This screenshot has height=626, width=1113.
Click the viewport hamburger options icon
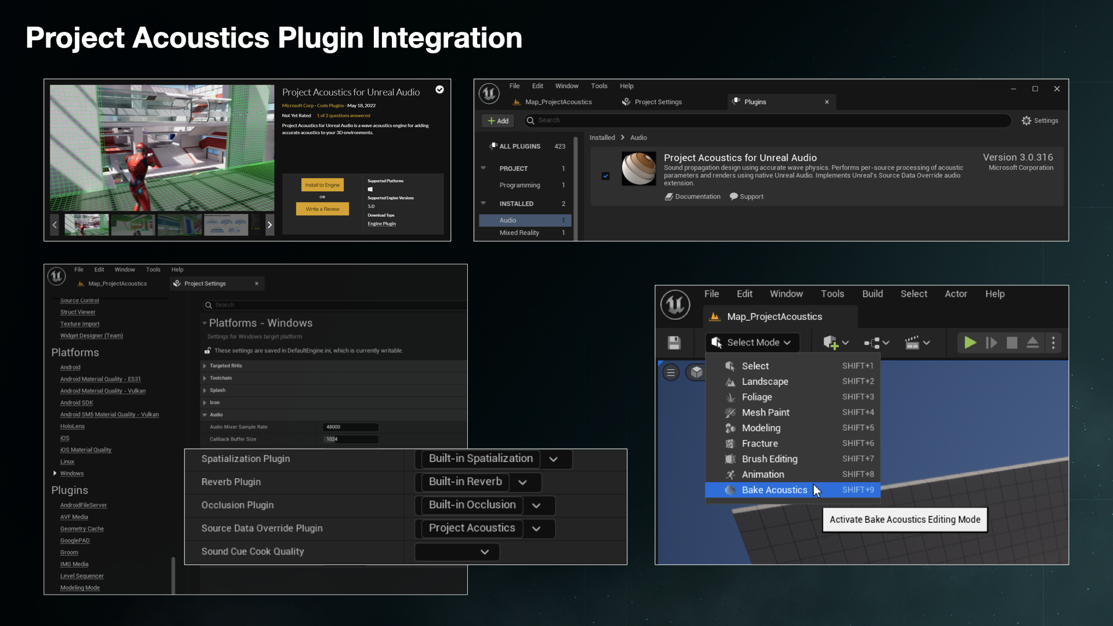671,373
